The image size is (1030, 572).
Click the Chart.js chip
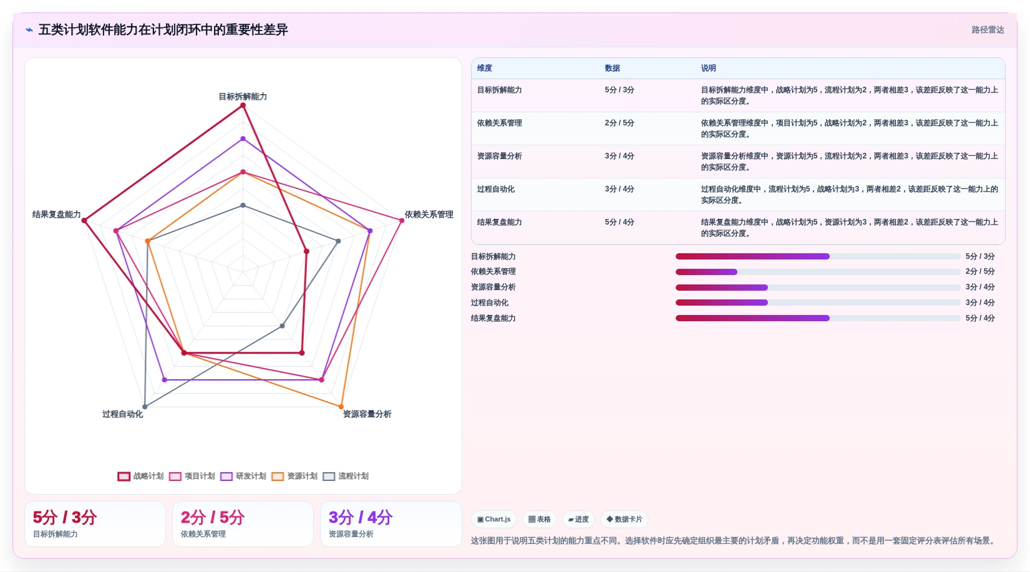(494, 519)
